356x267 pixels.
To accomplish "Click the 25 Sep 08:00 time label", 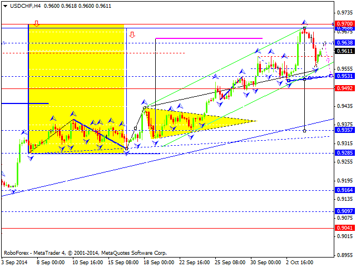I will click(230, 262).
